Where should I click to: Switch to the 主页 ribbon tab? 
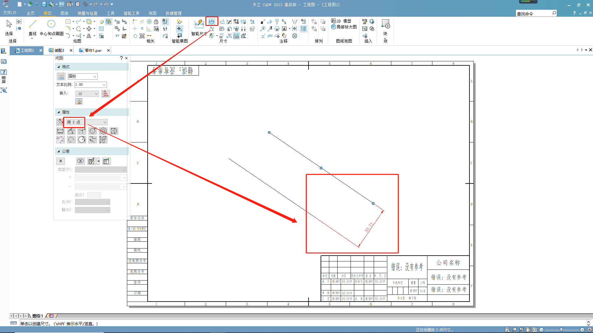click(x=30, y=13)
